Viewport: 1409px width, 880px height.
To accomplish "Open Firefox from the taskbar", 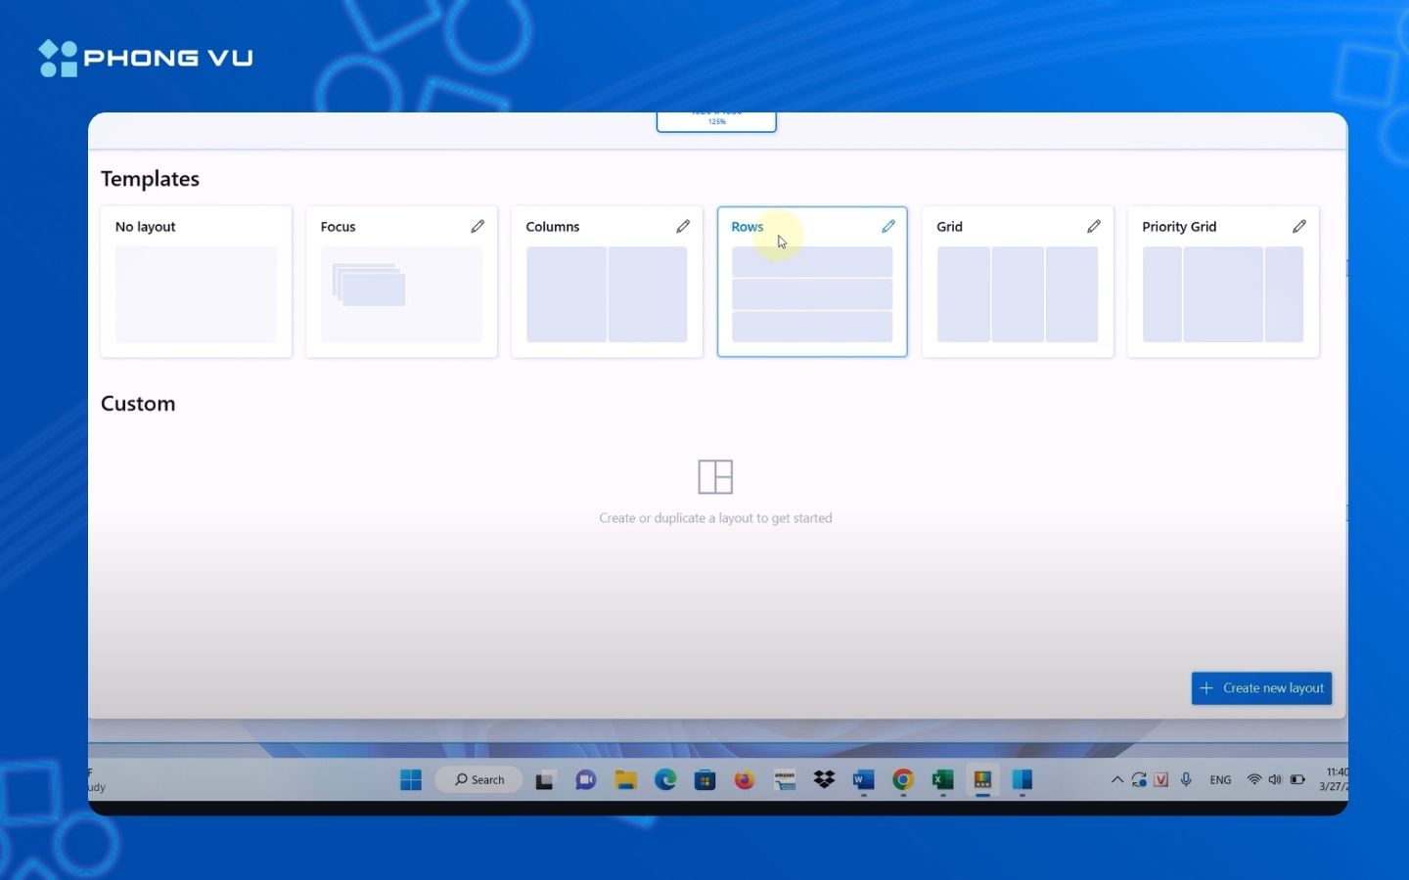I will [x=745, y=779].
